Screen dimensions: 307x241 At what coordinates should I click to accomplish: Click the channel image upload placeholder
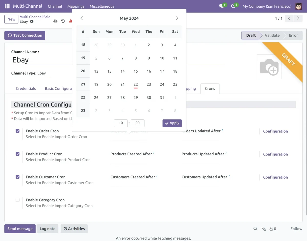tap(269, 67)
